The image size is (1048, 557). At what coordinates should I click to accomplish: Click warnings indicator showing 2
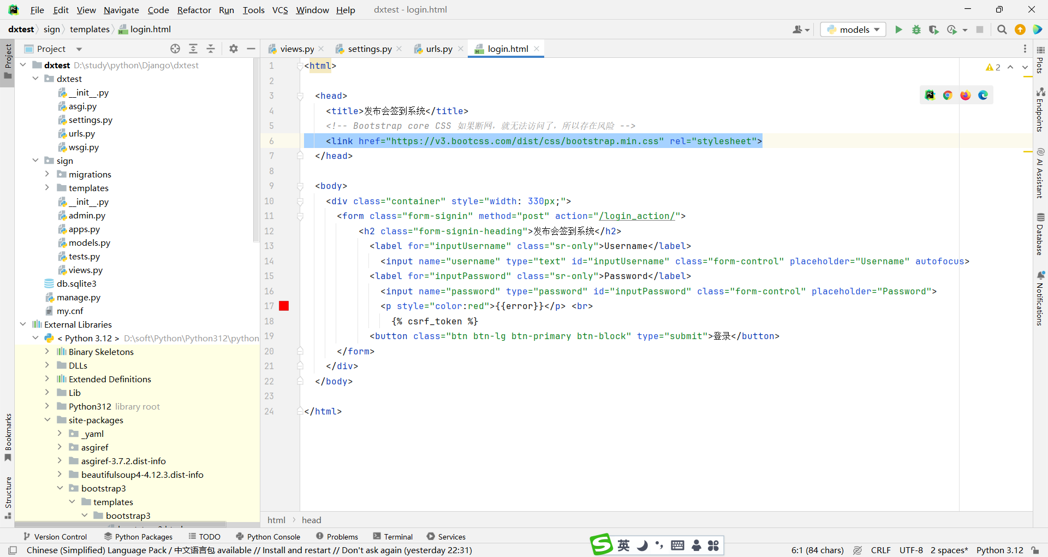(993, 67)
